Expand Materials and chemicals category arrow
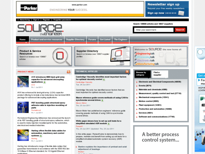 (137, 90)
